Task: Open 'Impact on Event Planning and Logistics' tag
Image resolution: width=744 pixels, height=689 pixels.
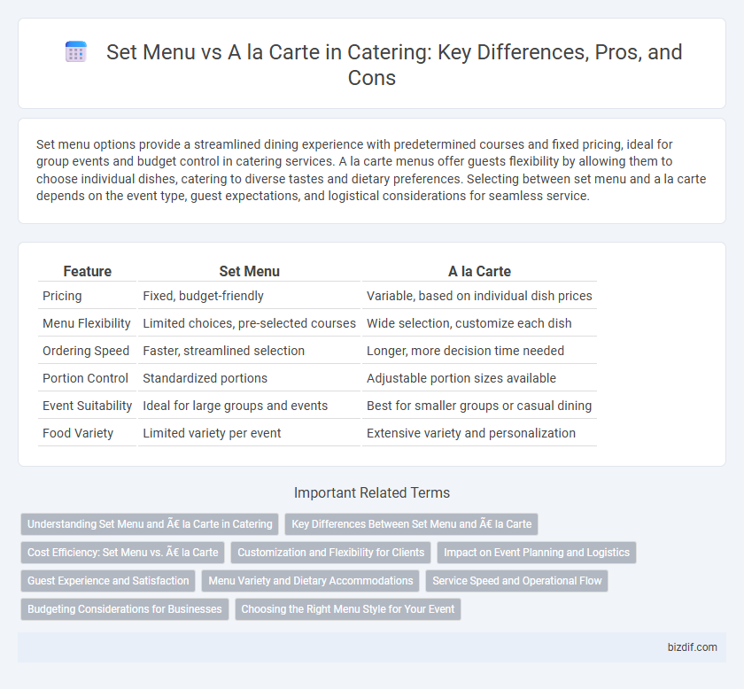Action: point(537,553)
